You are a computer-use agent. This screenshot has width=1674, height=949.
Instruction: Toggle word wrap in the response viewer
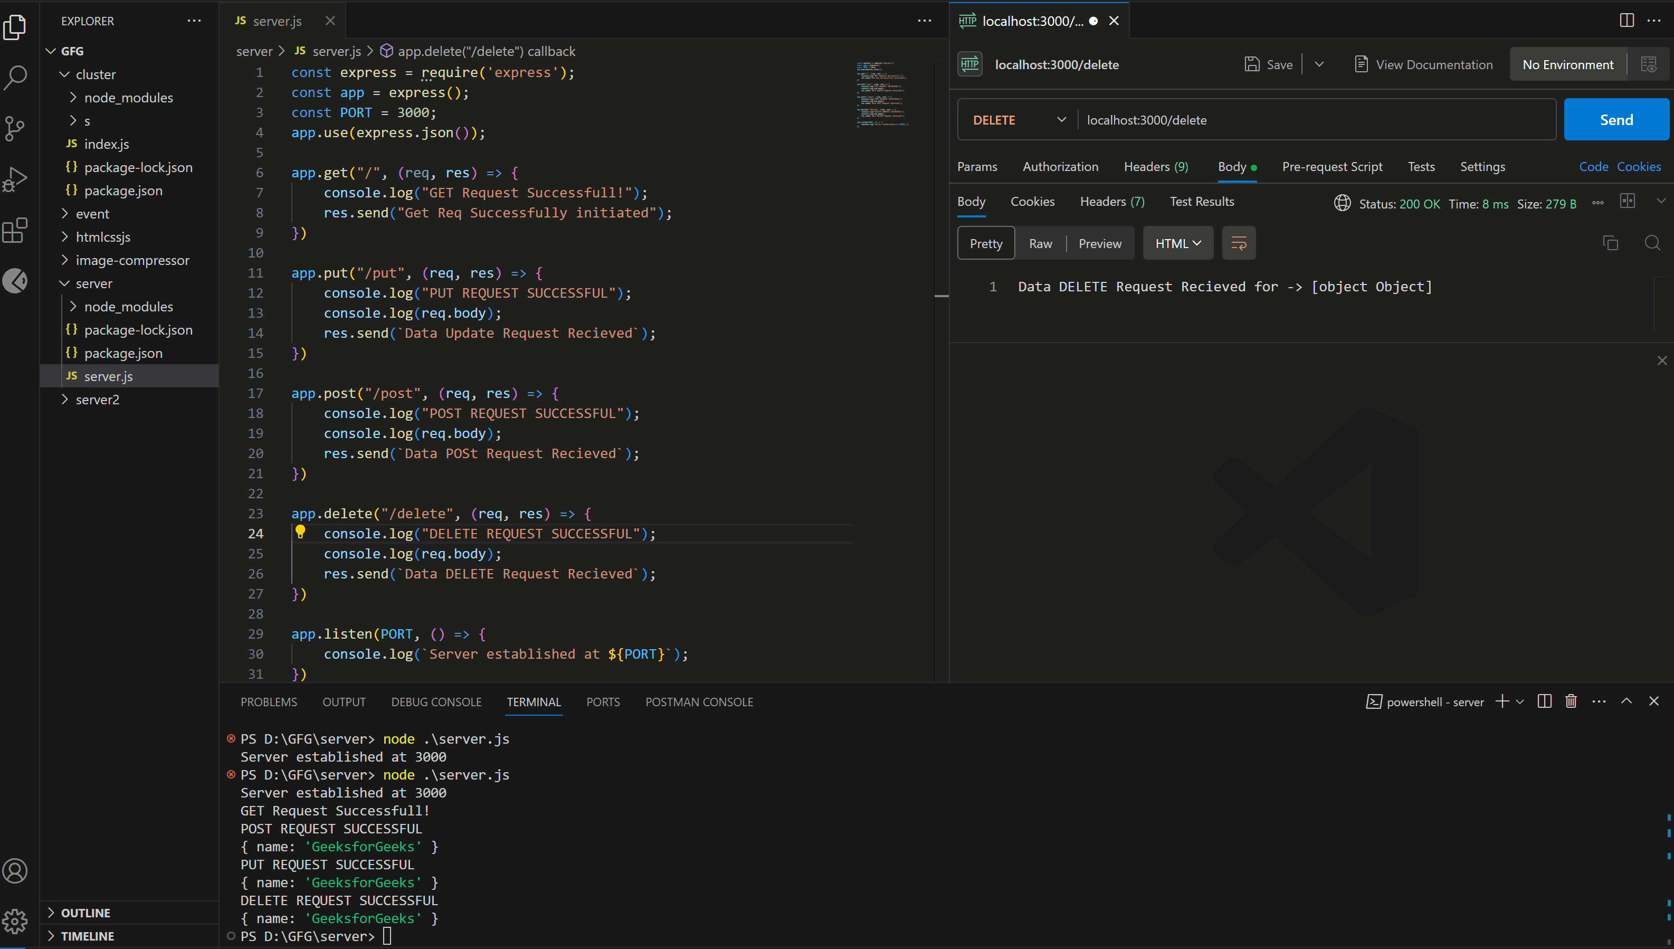(1239, 243)
